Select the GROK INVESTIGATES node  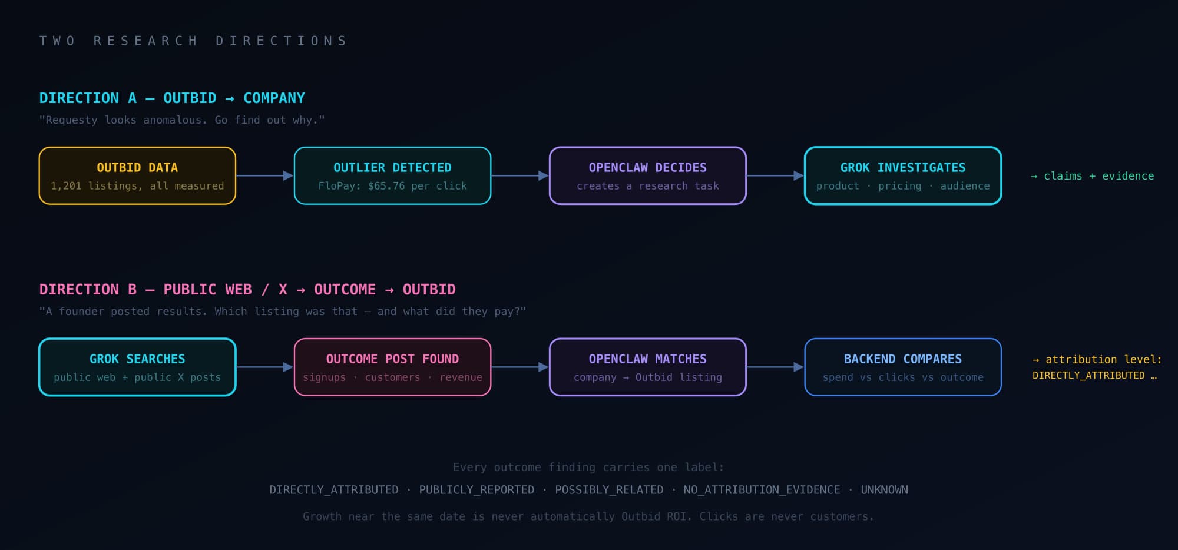pyautogui.click(x=903, y=175)
